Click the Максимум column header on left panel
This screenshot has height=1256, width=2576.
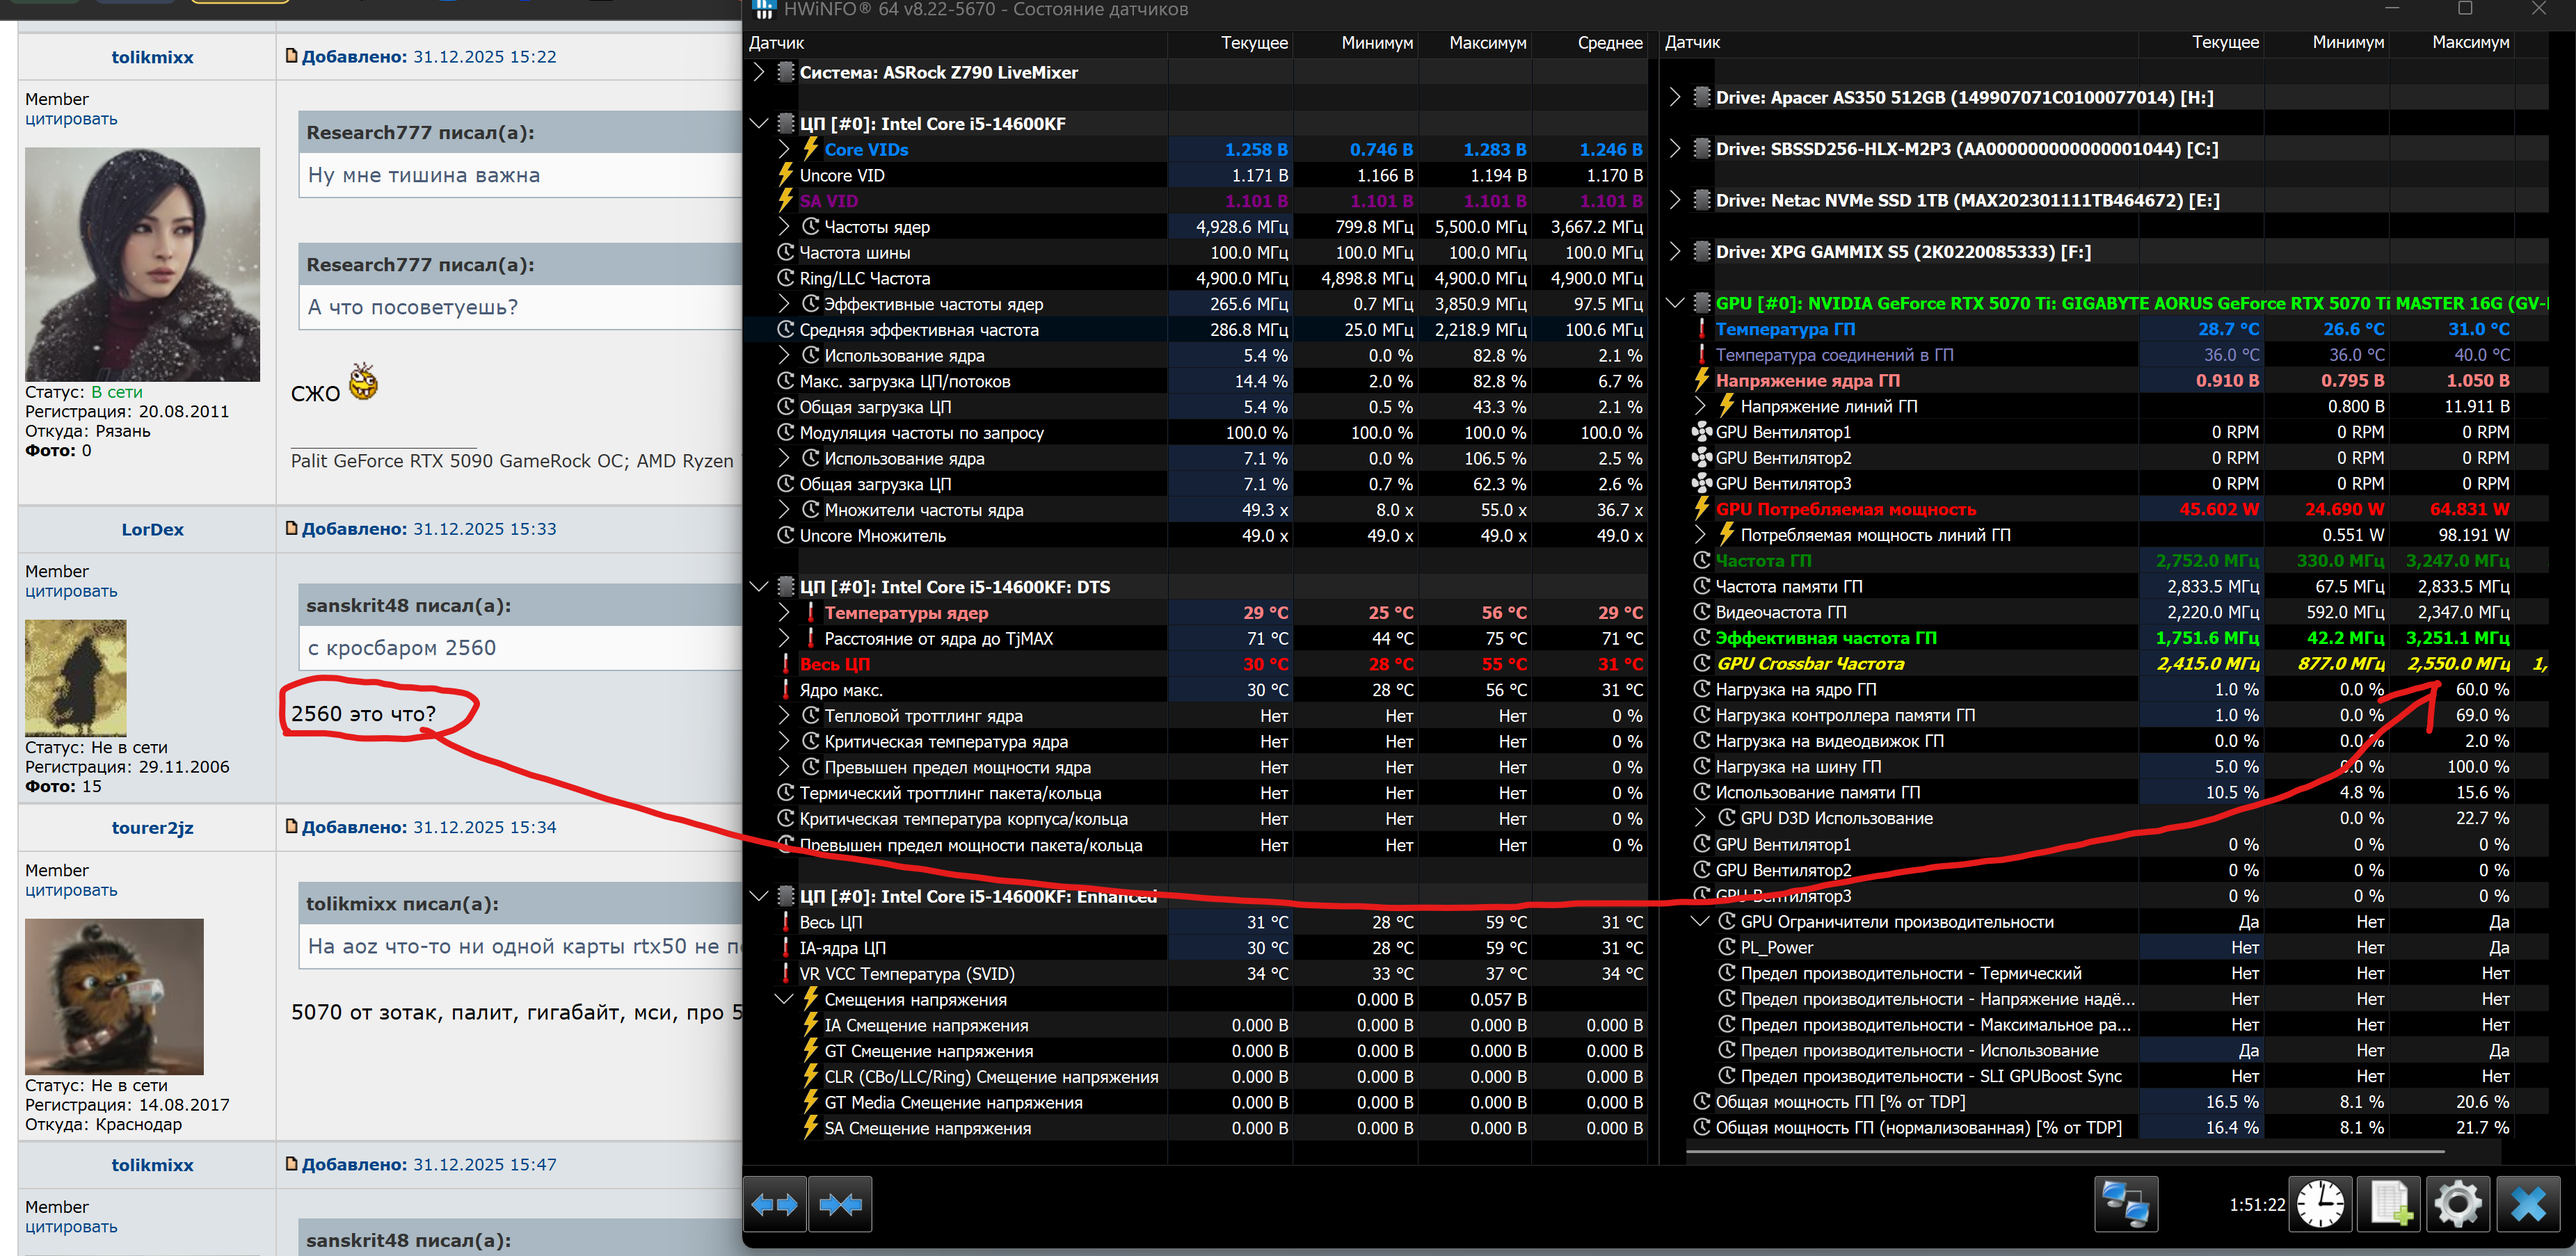pos(1487,43)
